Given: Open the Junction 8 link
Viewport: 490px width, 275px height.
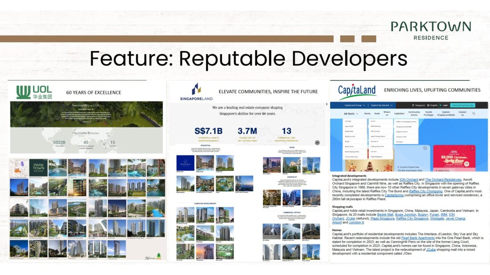Looking at the screenshot, I should point(356,222).
